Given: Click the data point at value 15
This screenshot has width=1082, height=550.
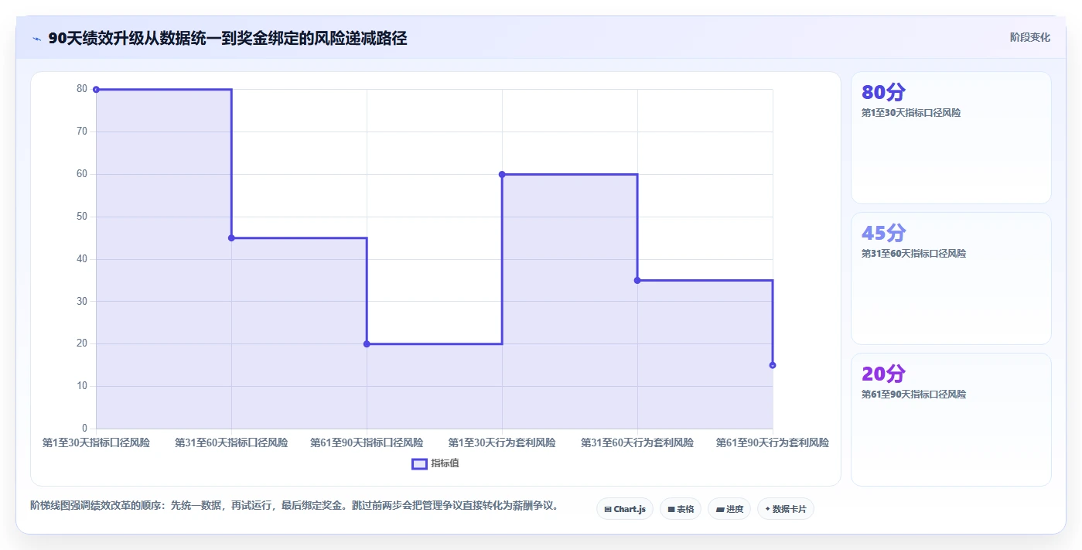Looking at the screenshot, I should [x=773, y=365].
